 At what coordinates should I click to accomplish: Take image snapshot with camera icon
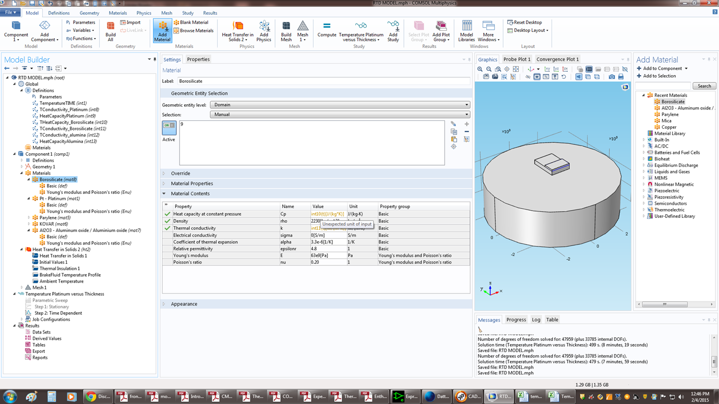(x=612, y=77)
